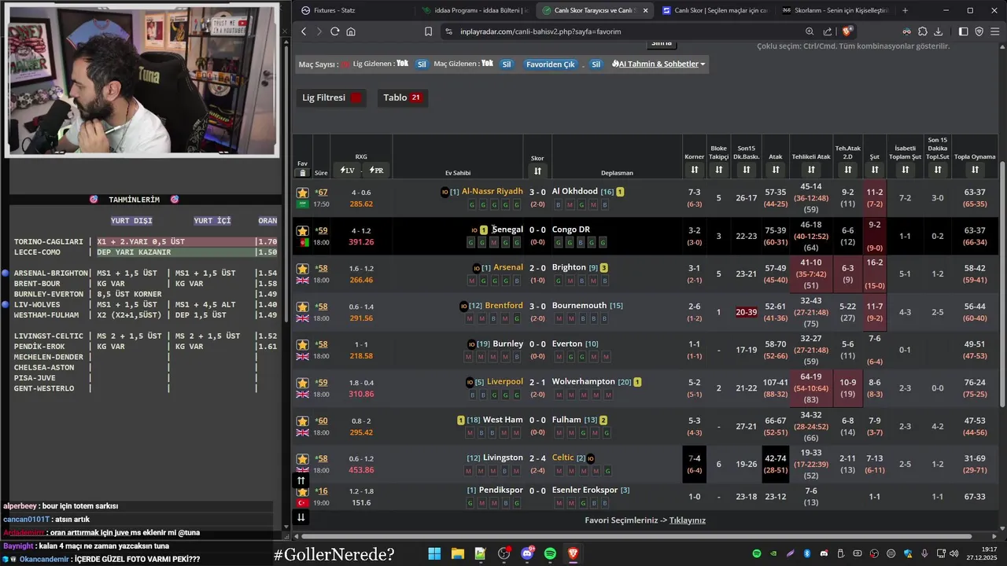Screen dimensions: 1007x566
Task: Open a new browser tab
Action: click(905, 10)
